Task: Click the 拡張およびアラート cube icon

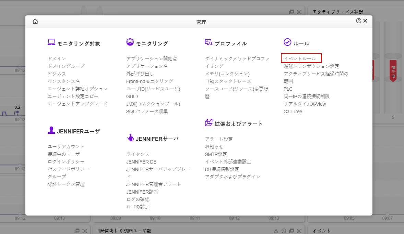Action: click(x=209, y=122)
